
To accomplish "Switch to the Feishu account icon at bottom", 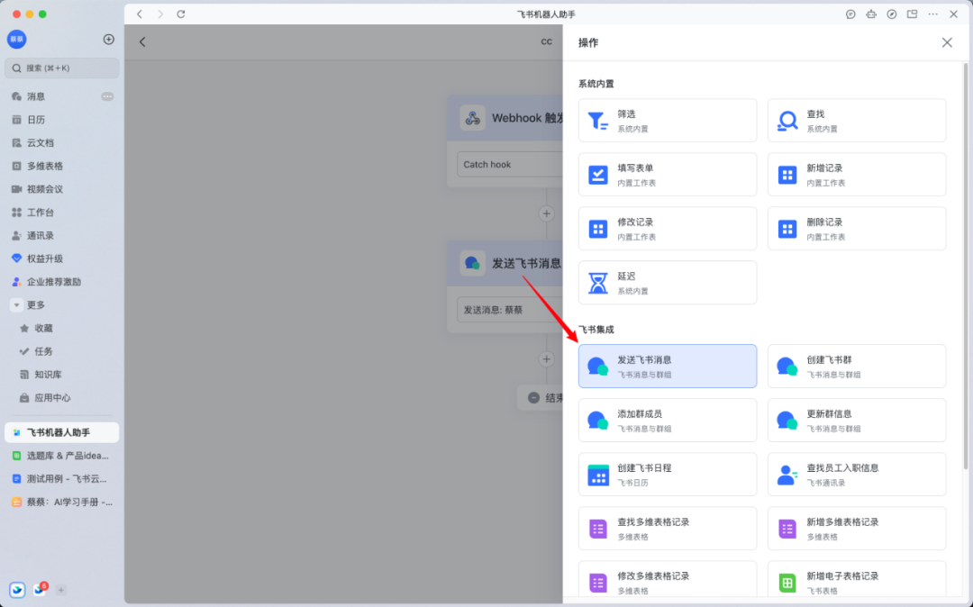I will (17, 590).
